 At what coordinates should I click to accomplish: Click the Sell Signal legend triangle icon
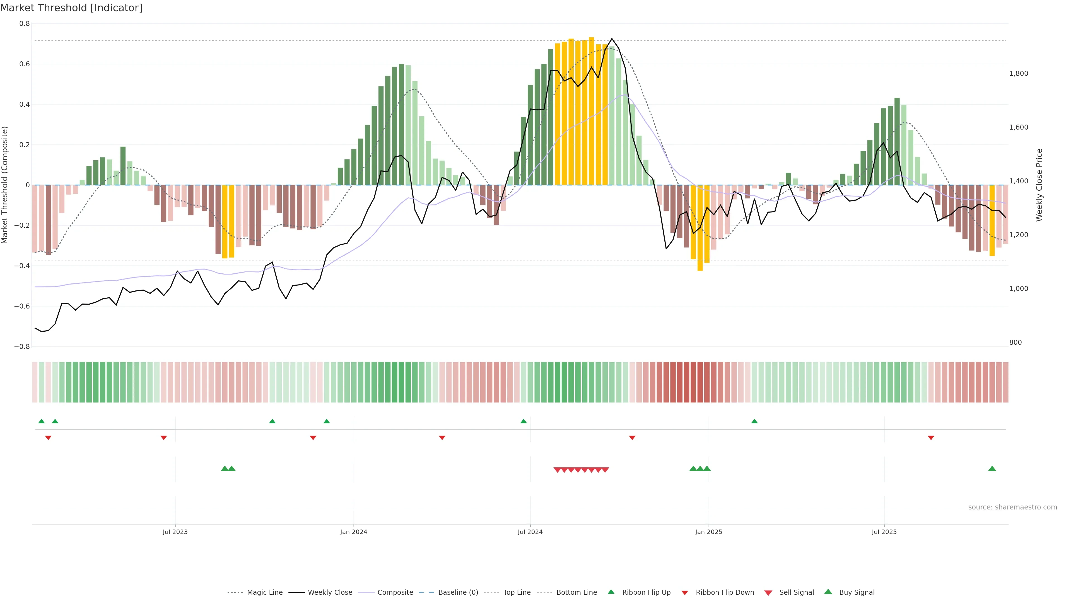(x=768, y=593)
